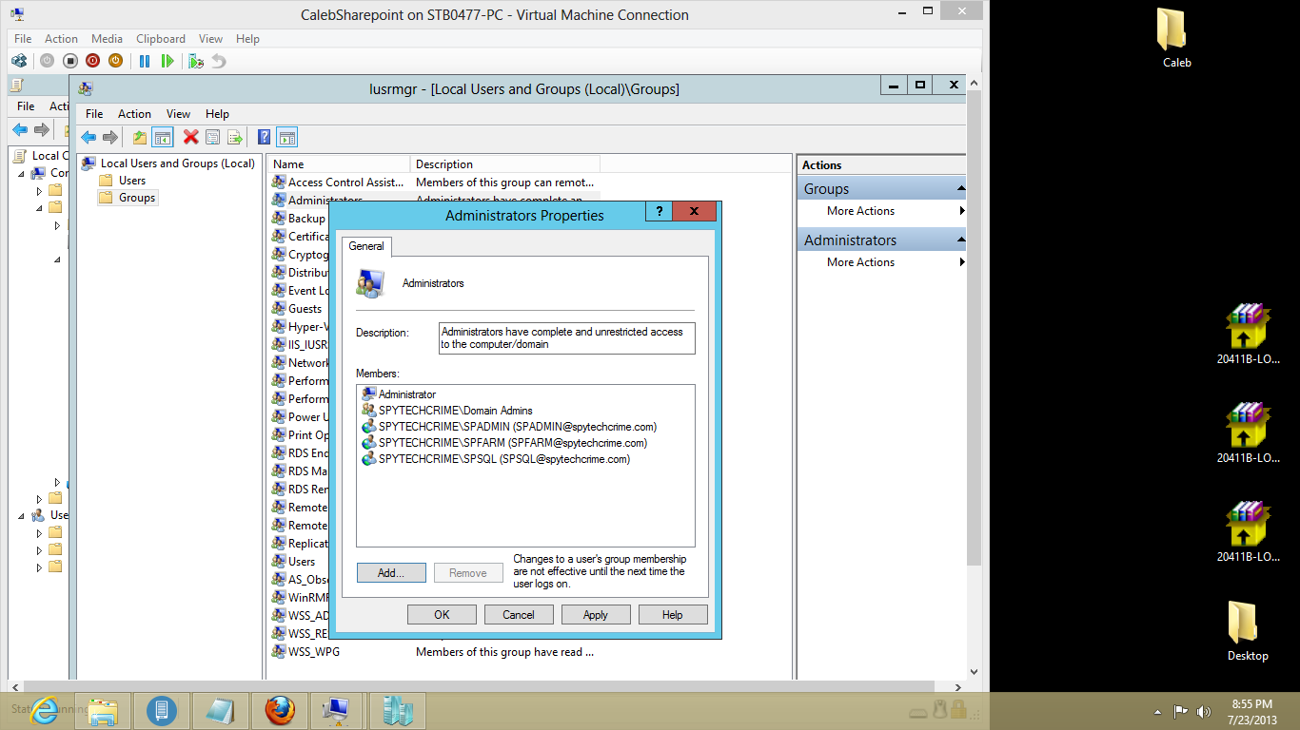
Task: Open the View menu in lusrmgr window
Action: click(178, 114)
